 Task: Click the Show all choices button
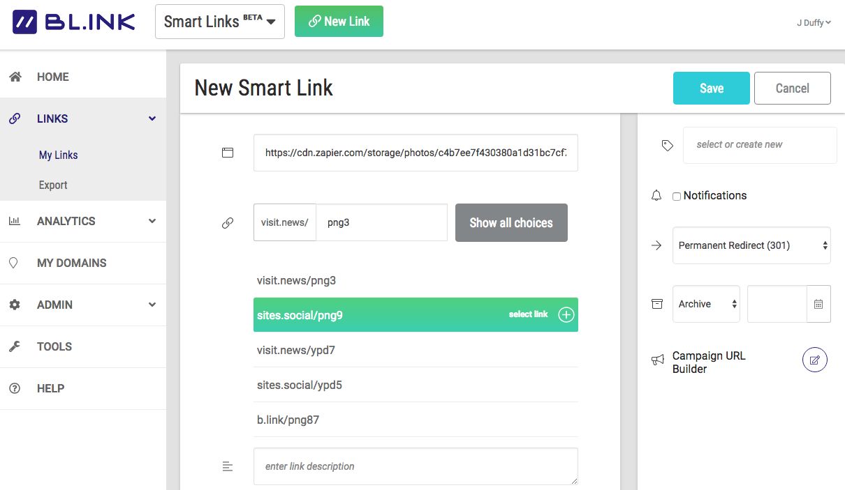(510, 223)
